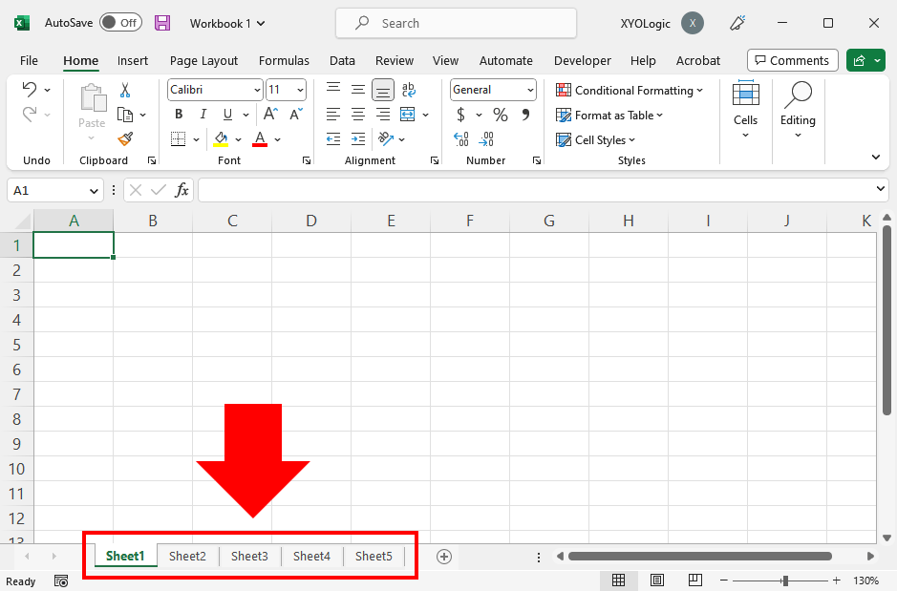Click the Comma Style icon
The width and height of the screenshot is (897, 591).
click(x=525, y=114)
